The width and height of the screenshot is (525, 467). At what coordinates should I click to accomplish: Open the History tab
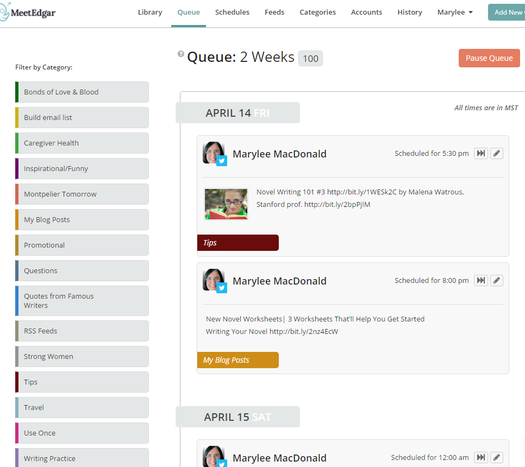click(x=409, y=12)
